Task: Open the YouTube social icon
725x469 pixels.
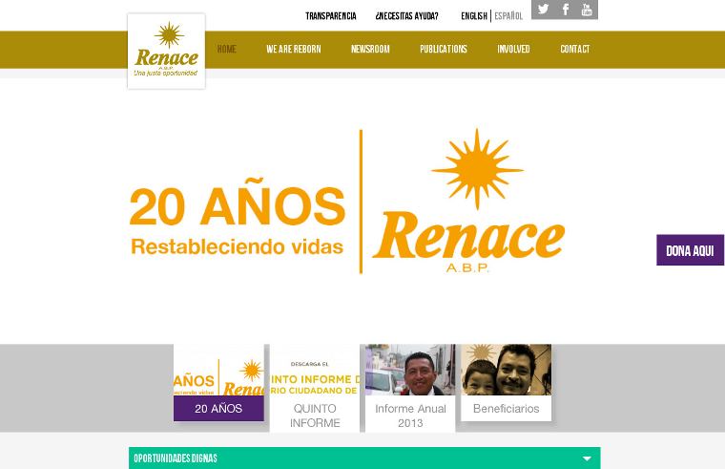Action: pyautogui.click(x=587, y=10)
